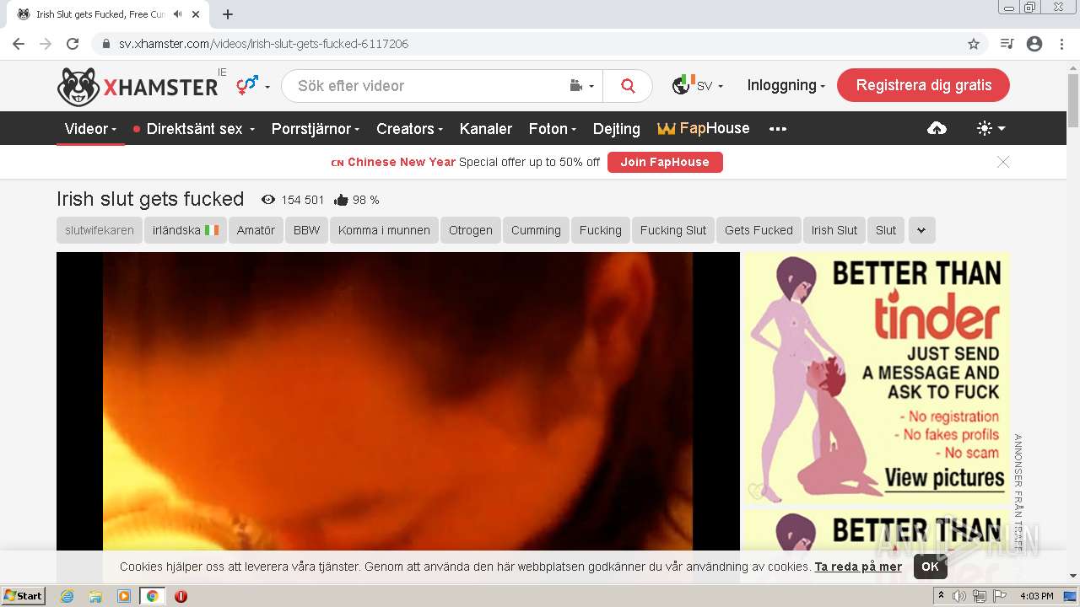Open the Chrome profile avatar

tap(1034, 44)
